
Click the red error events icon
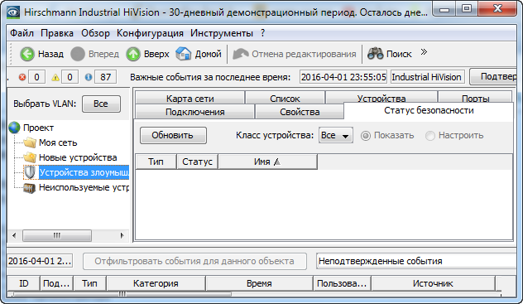(x=22, y=77)
